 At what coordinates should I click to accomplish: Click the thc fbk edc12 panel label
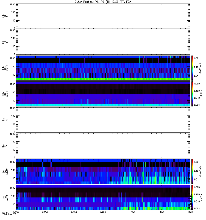(5, 172)
